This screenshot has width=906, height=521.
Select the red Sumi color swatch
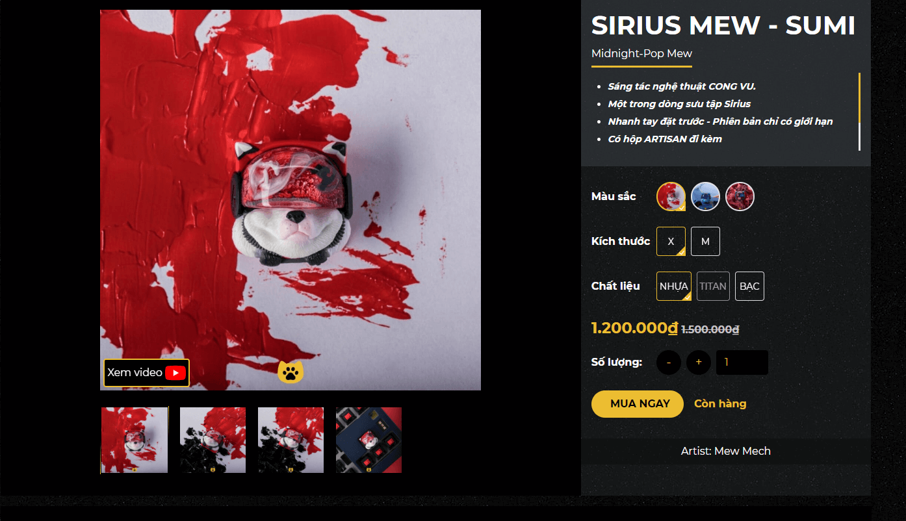point(671,196)
